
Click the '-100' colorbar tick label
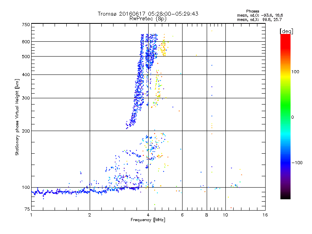297,163
